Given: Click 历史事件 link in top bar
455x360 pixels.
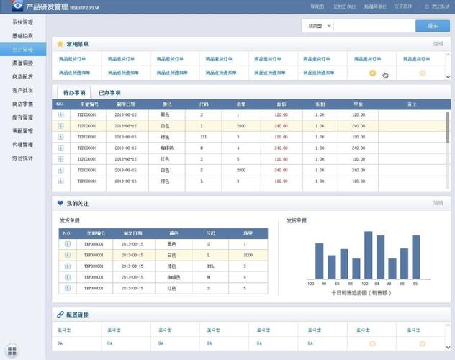Looking at the screenshot, I should [x=402, y=6].
